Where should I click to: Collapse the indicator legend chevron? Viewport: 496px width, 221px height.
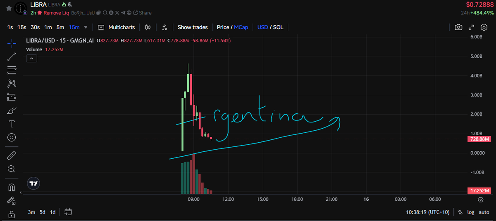pyautogui.click(x=32, y=59)
